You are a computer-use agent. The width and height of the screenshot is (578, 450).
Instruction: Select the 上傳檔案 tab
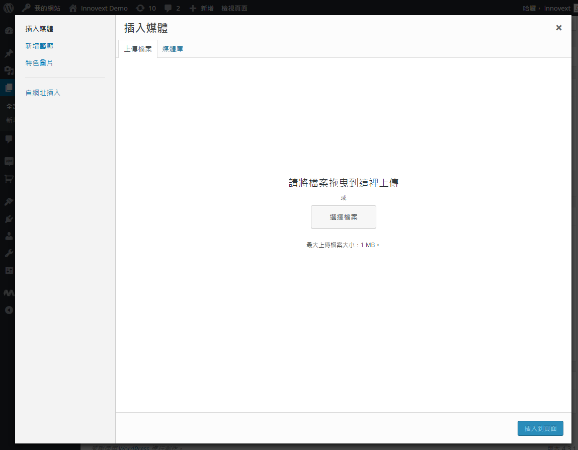138,49
